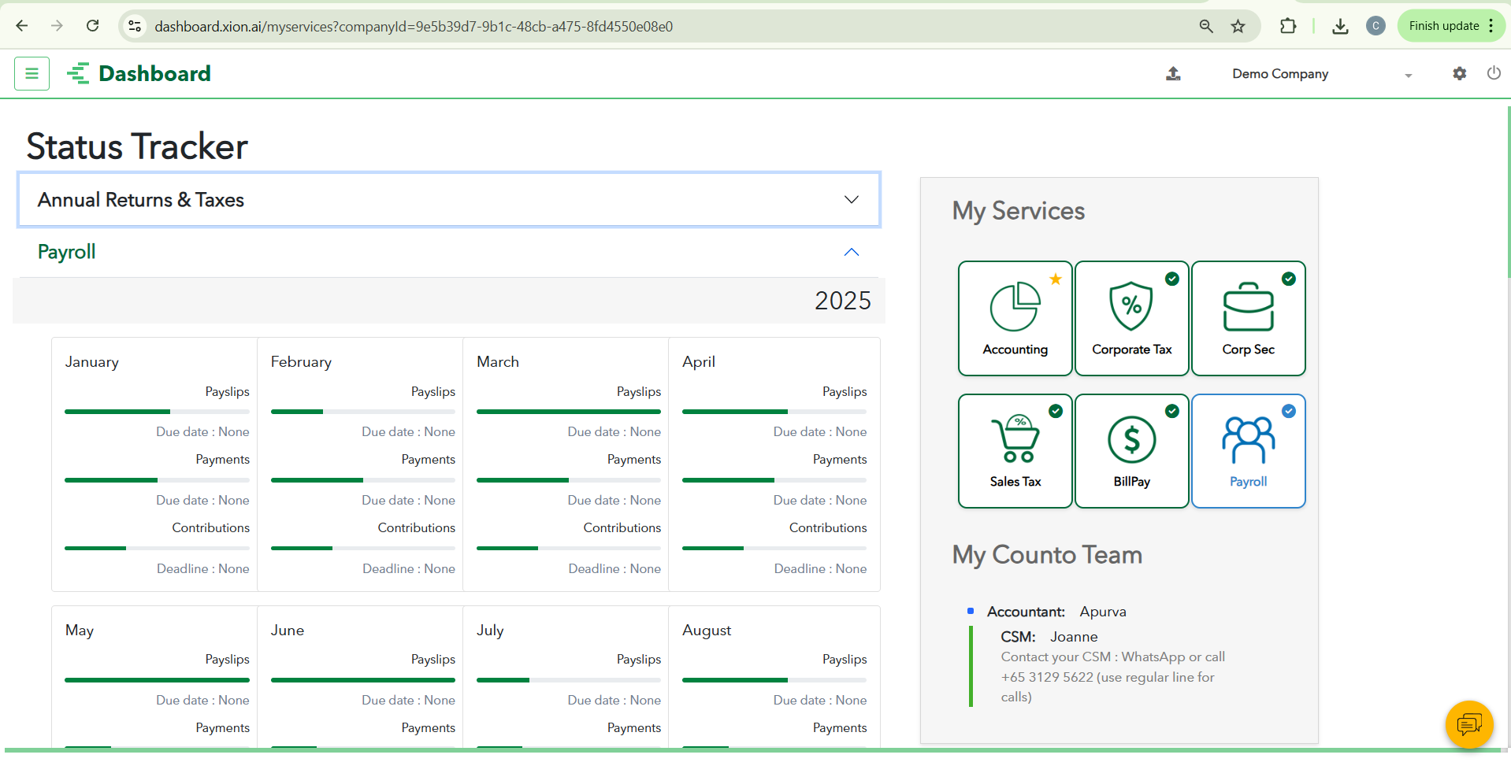Viewport: 1511px width, 762px height.
Task: Click the browser address bar URL
Action: 414,26
